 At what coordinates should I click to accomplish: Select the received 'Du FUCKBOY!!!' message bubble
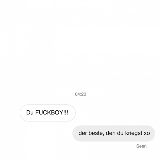[48, 113]
